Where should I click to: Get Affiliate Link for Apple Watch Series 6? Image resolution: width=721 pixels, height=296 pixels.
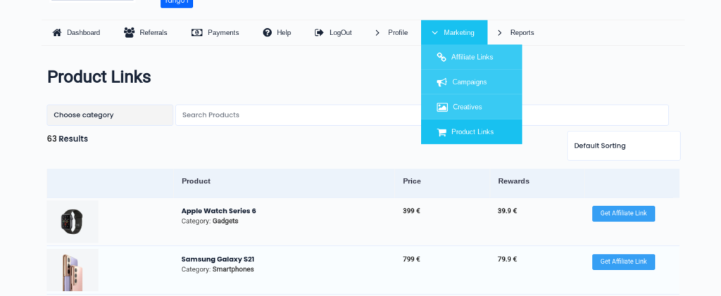pyautogui.click(x=624, y=214)
